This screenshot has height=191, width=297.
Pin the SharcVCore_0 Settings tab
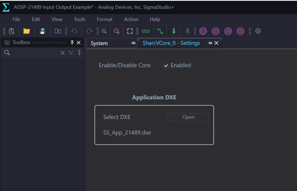point(210,43)
